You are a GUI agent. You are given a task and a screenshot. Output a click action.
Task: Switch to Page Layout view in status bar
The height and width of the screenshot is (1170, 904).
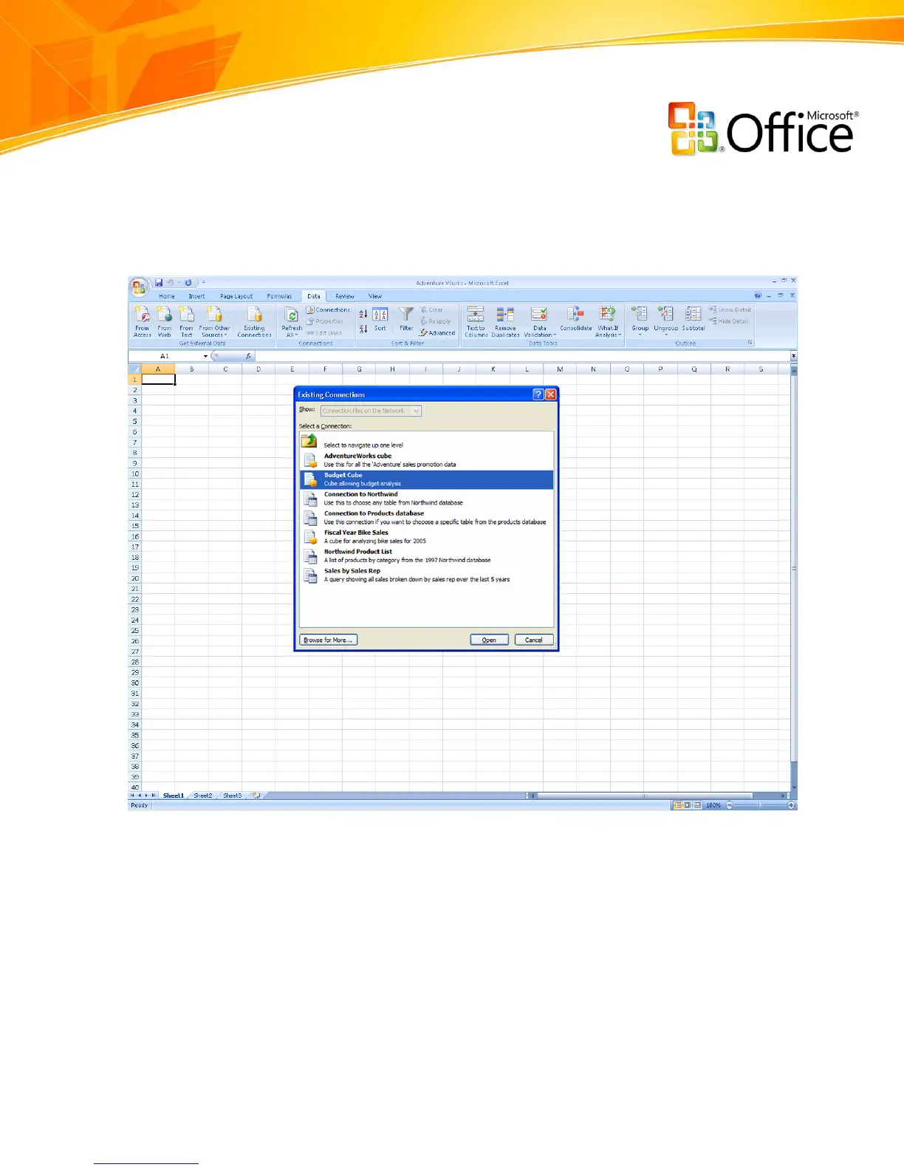(x=687, y=805)
